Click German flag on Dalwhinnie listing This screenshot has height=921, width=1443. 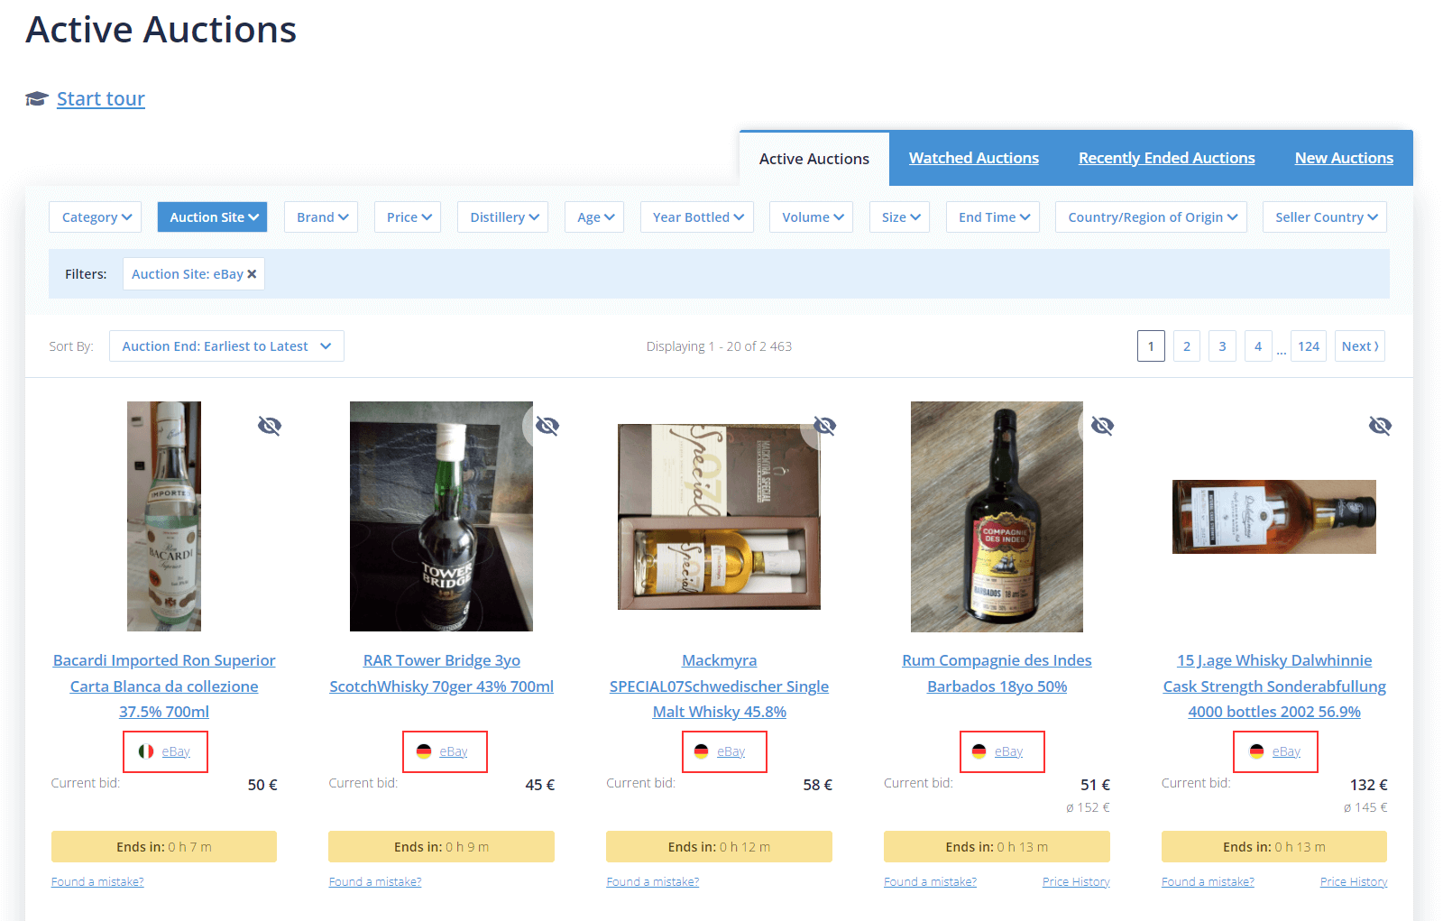(1257, 751)
